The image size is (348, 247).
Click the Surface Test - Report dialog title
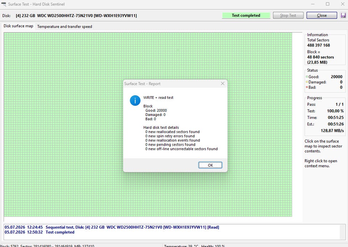[142, 84]
